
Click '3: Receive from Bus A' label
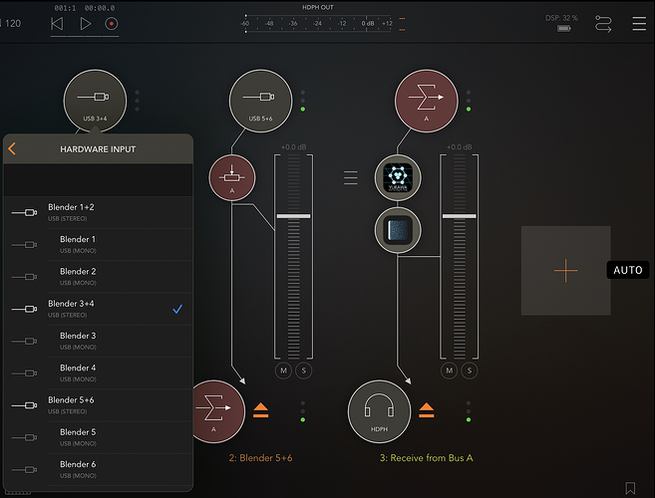(x=427, y=458)
